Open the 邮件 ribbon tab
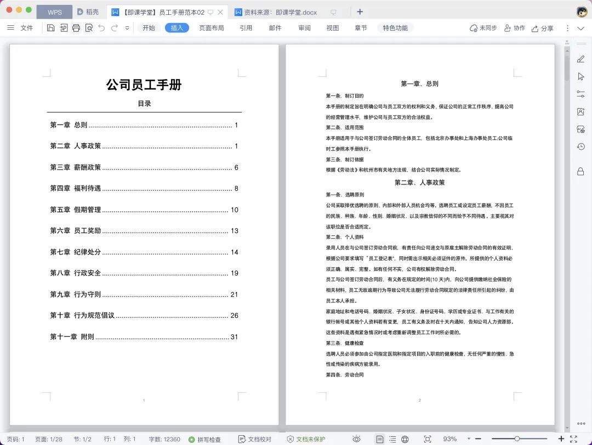The height and width of the screenshot is (445, 592). tap(275, 28)
